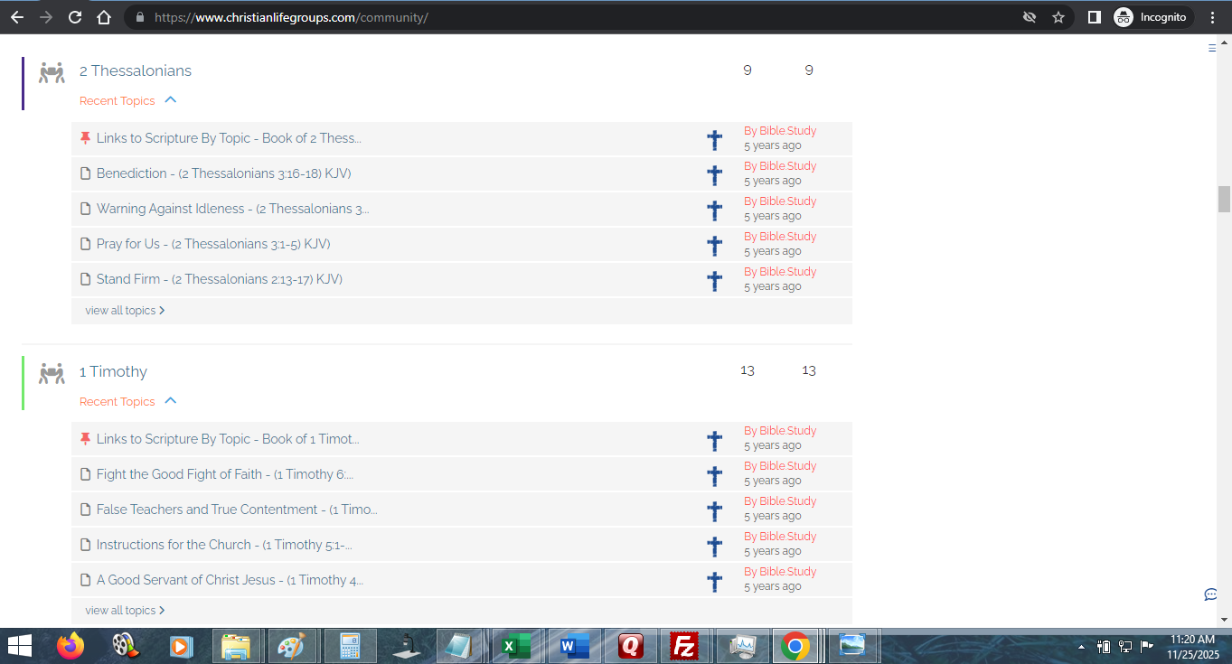Image resolution: width=1232 pixels, height=664 pixels.
Task: Go to the browser home page icon
Action: [x=104, y=17]
